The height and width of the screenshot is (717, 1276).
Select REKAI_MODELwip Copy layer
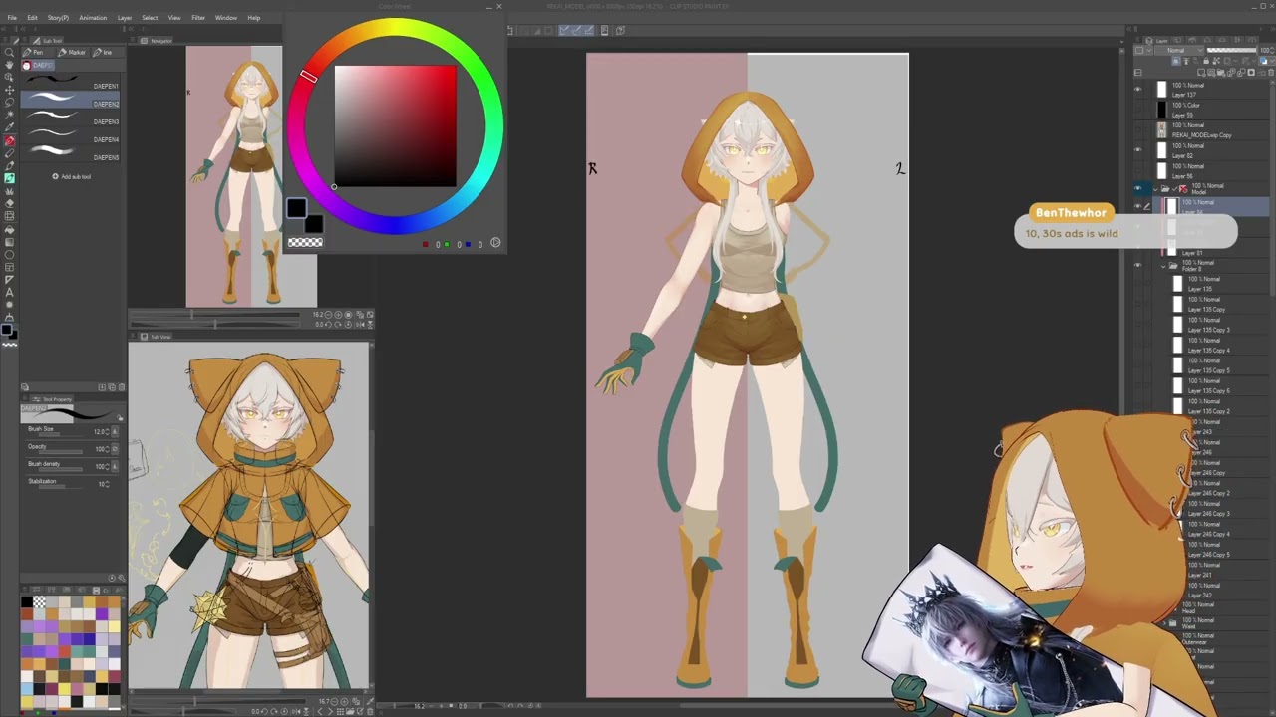click(x=1210, y=130)
